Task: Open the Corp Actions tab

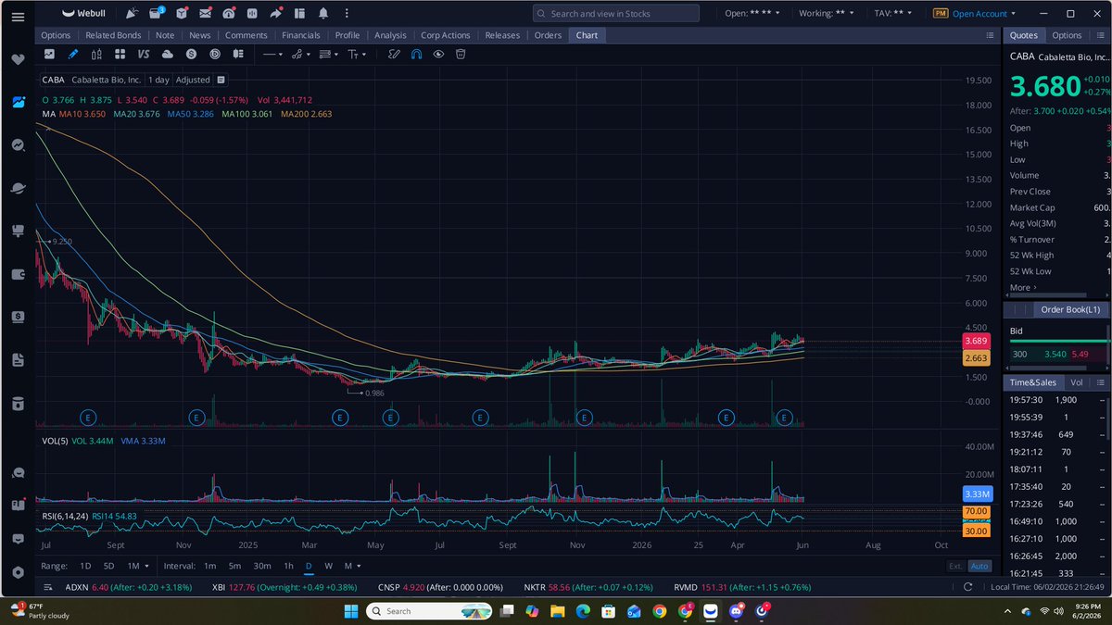Action: click(445, 35)
